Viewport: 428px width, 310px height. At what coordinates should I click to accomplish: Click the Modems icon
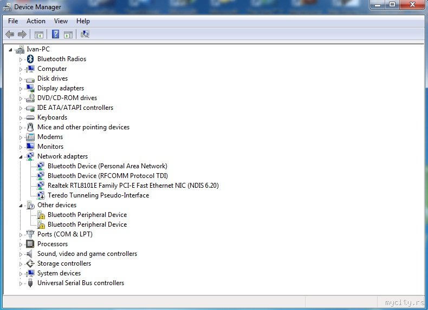pyautogui.click(x=30, y=137)
